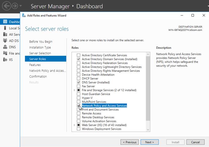
Task: Check the Remote Access role
Action: click(79, 113)
